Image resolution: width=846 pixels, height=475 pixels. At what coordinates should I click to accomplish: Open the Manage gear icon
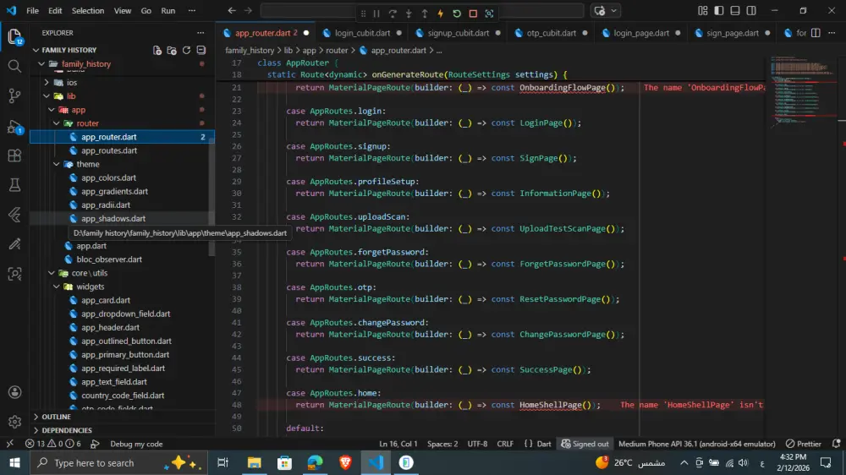(14, 422)
